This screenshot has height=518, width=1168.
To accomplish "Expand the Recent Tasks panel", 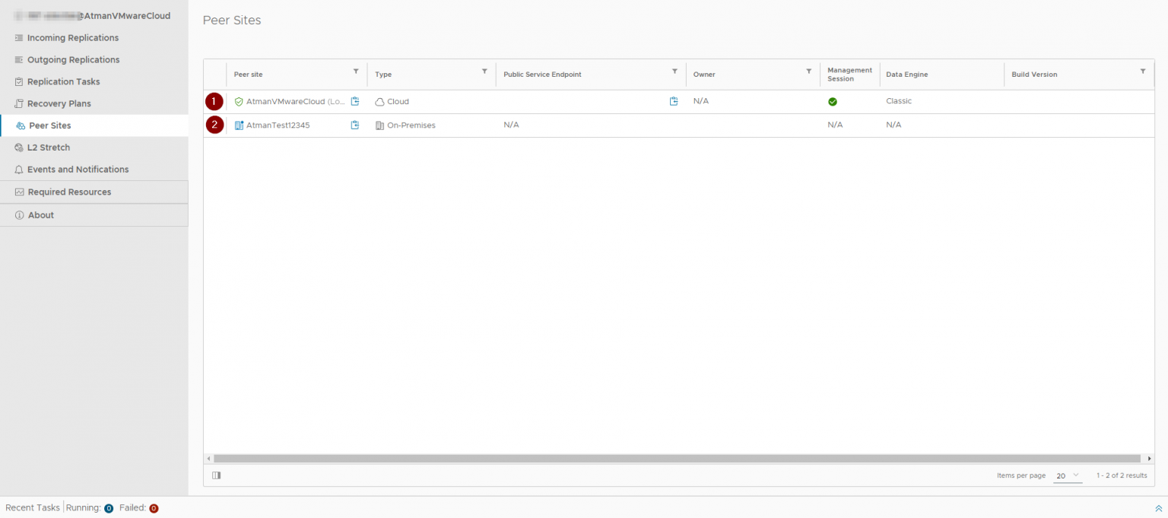I will pyautogui.click(x=1158, y=508).
